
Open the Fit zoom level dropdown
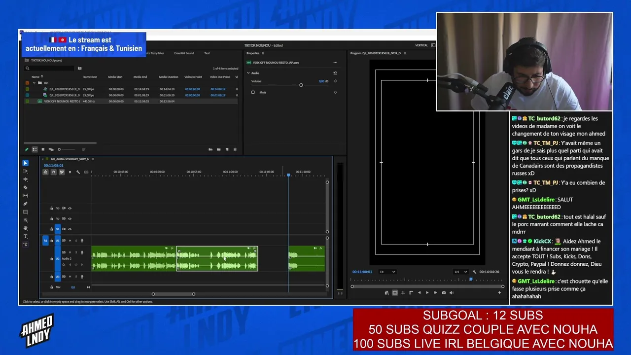[387, 272]
